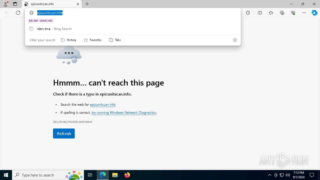Filter search by History
The height and width of the screenshot is (180, 320).
tap(68, 40)
